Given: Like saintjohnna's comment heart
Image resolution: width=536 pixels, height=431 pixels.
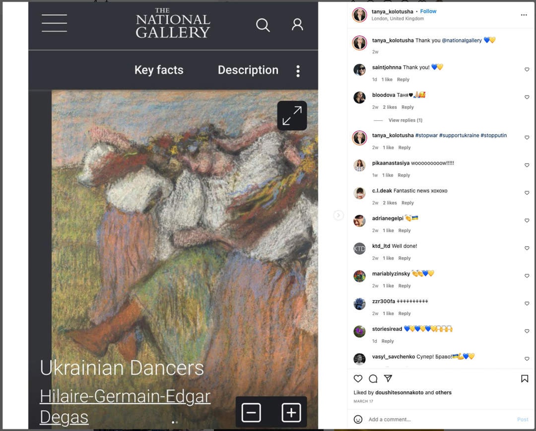Looking at the screenshot, I should click(527, 69).
